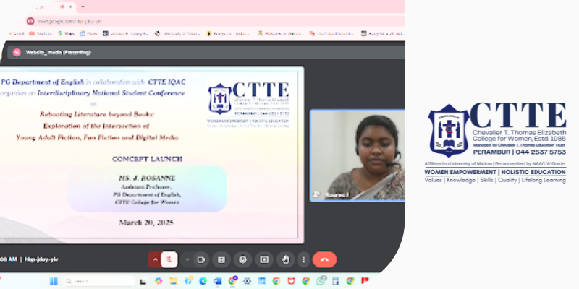Switch to Chrome icon with purple badge
This screenshot has width=579, height=289.
click(x=232, y=281)
